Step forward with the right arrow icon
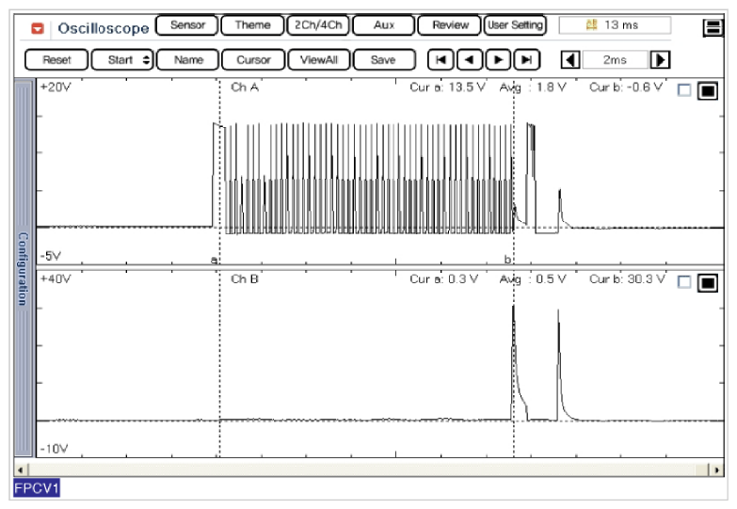Screen dimensions: 737x509 pyautogui.click(x=498, y=60)
